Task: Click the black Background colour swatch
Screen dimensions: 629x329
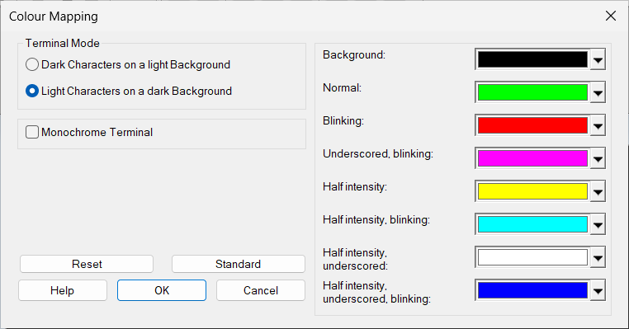Action: tap(532, 59)
